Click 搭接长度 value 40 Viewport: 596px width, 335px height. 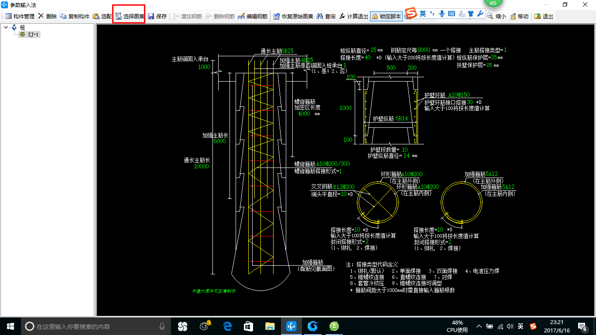click(x=368, y=57)
